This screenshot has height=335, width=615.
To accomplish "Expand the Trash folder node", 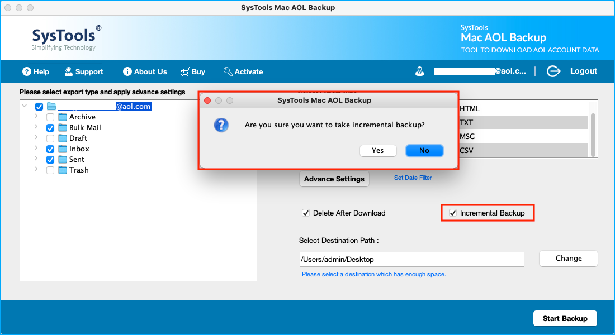I will coord(36,169).
